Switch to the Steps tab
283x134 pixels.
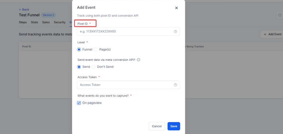tap(23, 22)
